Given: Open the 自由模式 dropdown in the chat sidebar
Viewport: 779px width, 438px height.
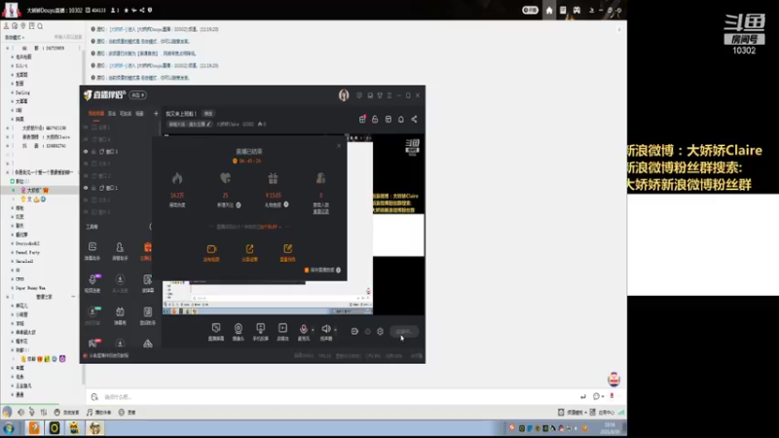Looking at the screenshot, I should tap(15, 37).
